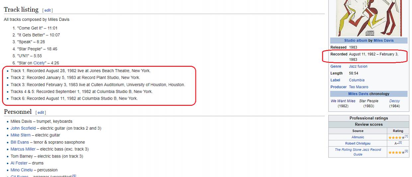Screen dimensions: 412x177
Task: Open the Robert Christgau review source link
Action: [x=358, y=144]
